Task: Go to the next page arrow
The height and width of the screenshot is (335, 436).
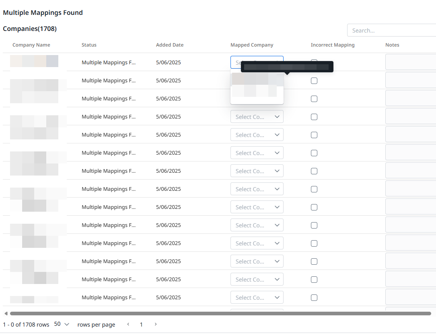Action: pos(156,324)
